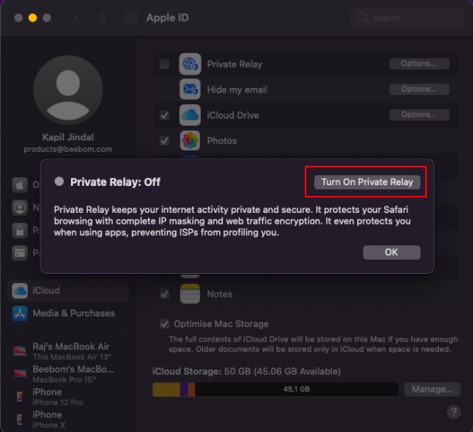Click the Apple ID window title
Image resolution: width=473 pixels, height=432 pixels.
click(x=167, y=18)
